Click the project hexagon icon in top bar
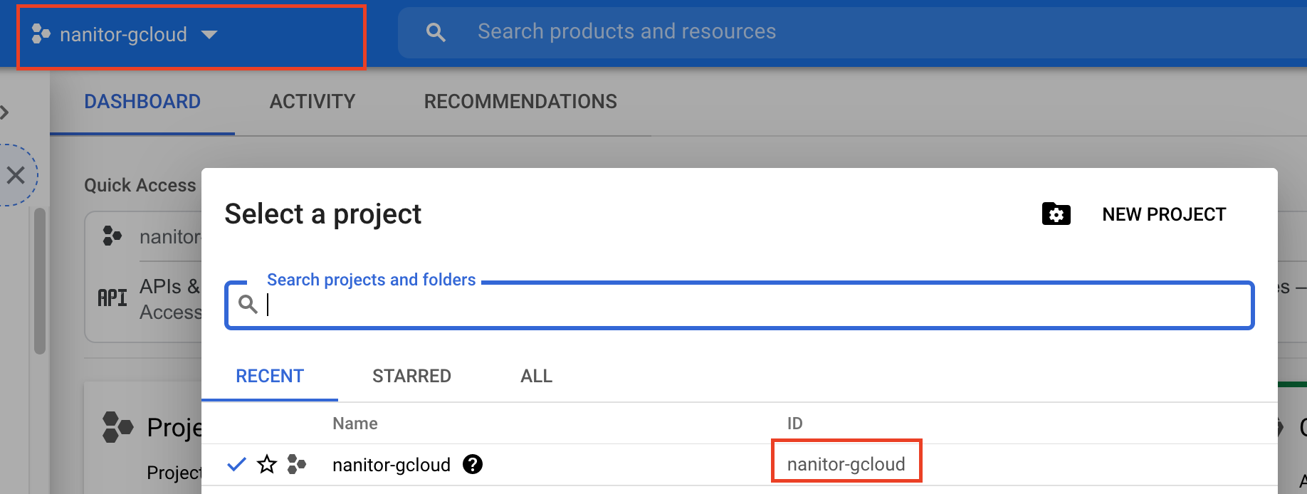This screenshot has height=494, width=1307. 41,33
